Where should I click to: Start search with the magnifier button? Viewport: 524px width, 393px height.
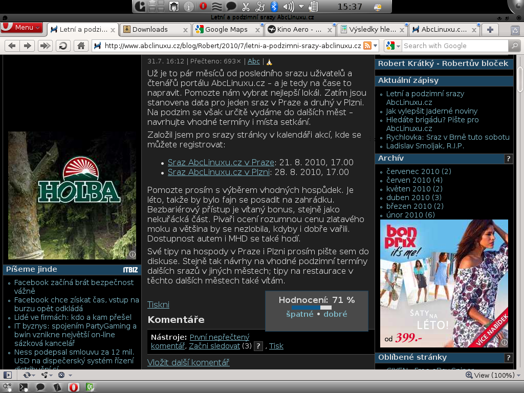coord(515,46)
